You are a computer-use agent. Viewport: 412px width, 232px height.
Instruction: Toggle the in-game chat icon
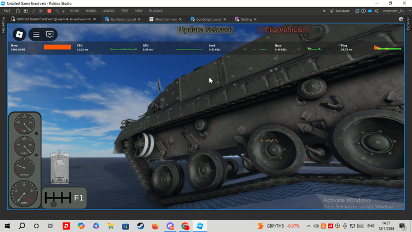click(49, 35)
